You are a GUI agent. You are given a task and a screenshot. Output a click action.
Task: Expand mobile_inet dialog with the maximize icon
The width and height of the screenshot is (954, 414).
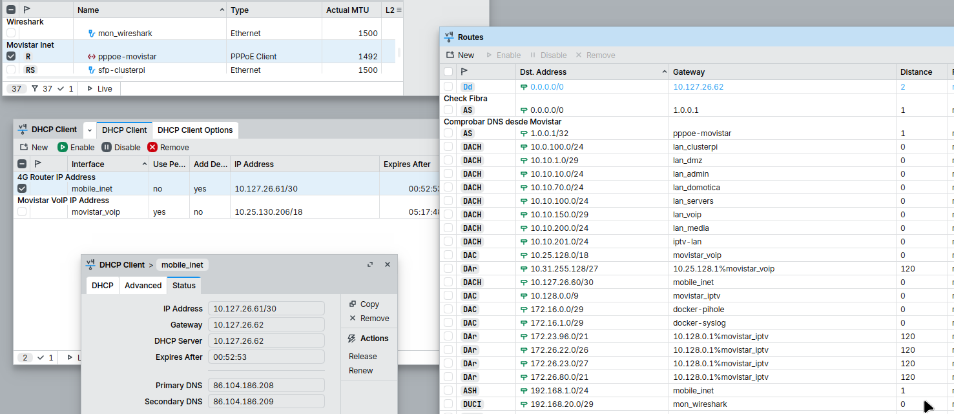click(x=370, y=264)
